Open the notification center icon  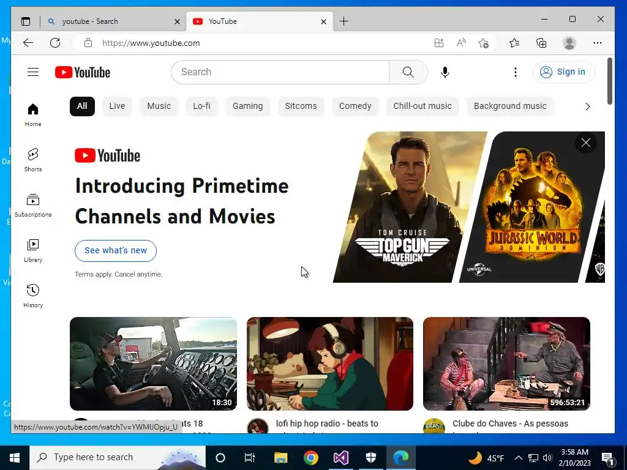608,458
